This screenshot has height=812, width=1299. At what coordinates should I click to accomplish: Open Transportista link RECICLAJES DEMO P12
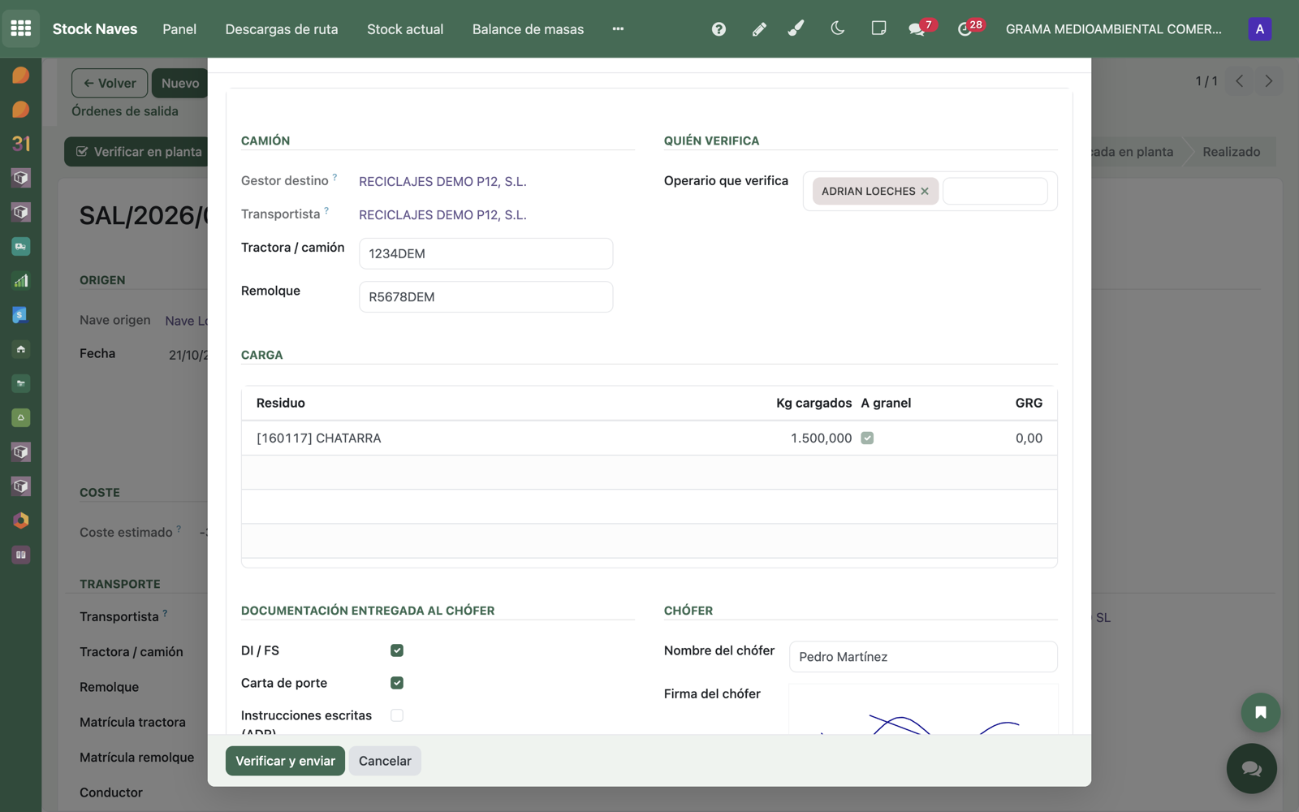click(x=442, y=215)
